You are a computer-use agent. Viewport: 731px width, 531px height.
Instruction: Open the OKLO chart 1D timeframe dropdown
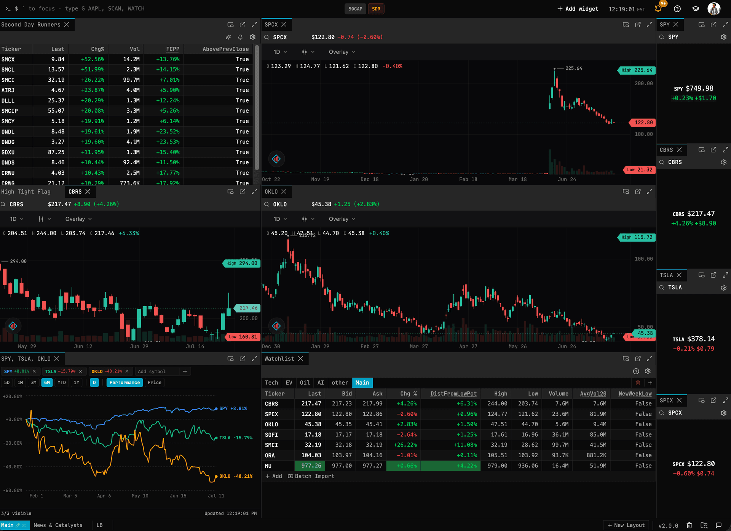pyautogui.click(x=280, y=219)
